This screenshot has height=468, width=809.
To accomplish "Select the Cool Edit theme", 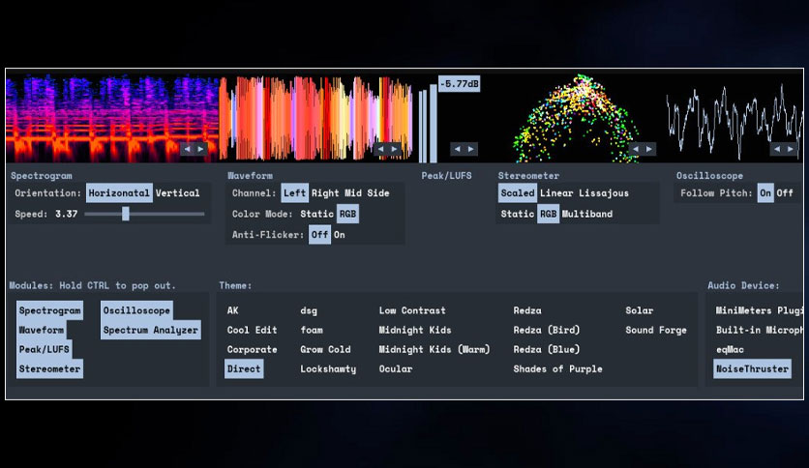I will point(253,330).
